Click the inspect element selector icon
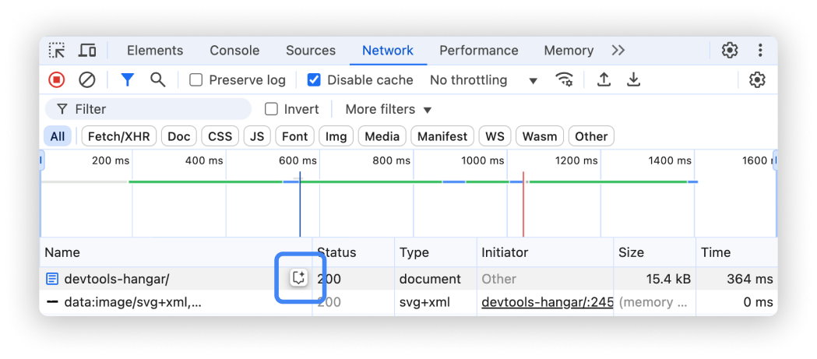Screen dimensions: 817x359 57,51
